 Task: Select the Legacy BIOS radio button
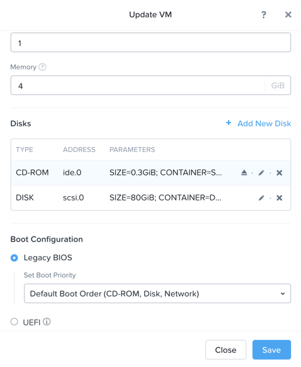14,258
